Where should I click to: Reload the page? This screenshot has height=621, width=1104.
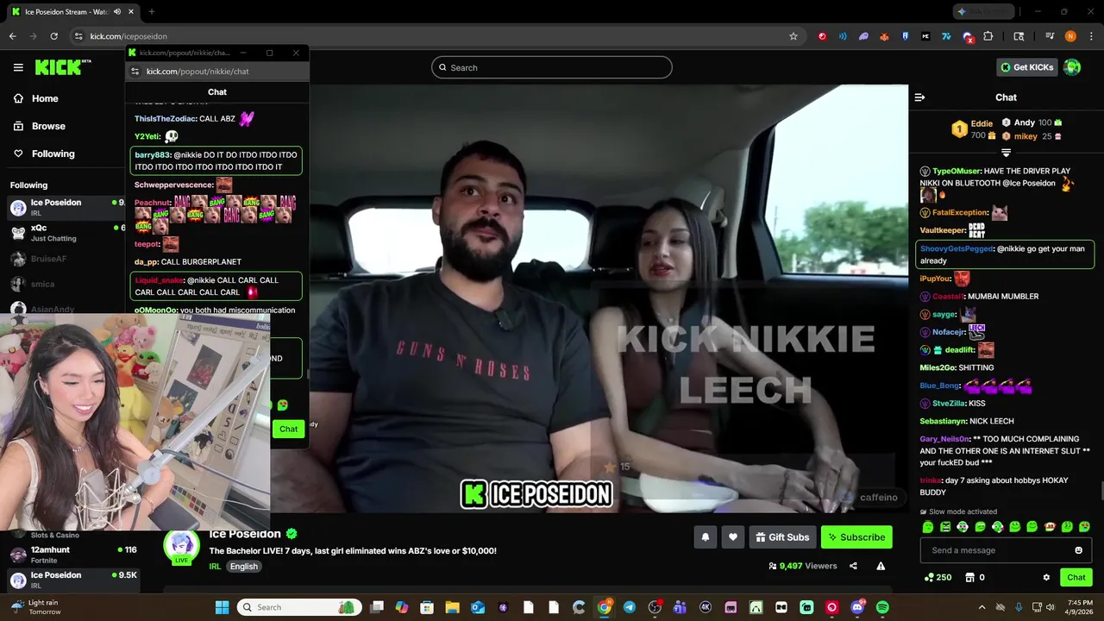tap(53, 36)
